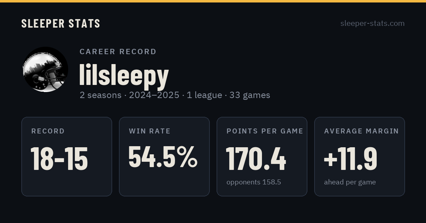
Task: Click the ahead per game subtext
Action: click(350, 182)
